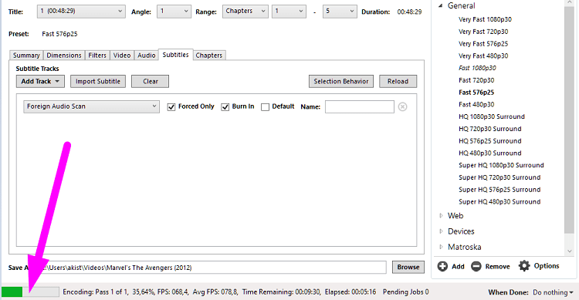Open the end chapter dropdown showing 5
This screenshot has width=579, height=300.
coord(340,12)
